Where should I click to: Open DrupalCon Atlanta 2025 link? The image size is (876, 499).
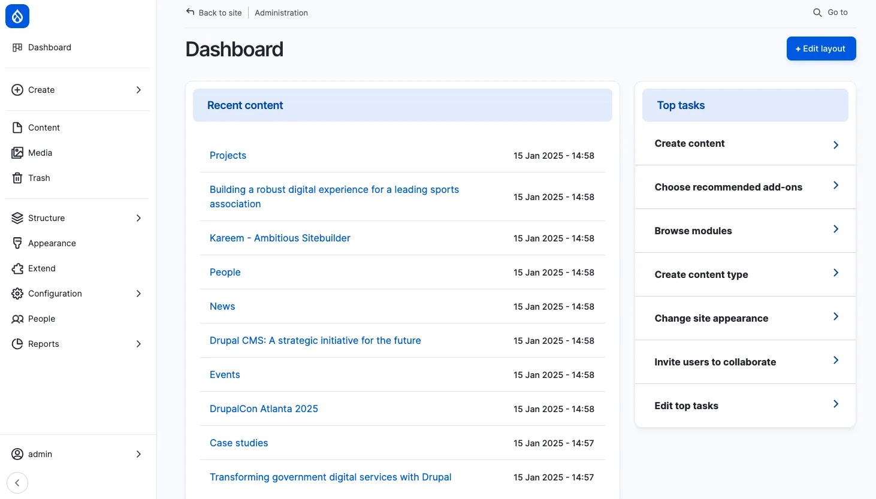pos(264,409)
